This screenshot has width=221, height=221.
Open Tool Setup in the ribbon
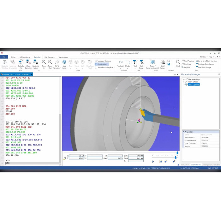[x=141, y=64]
